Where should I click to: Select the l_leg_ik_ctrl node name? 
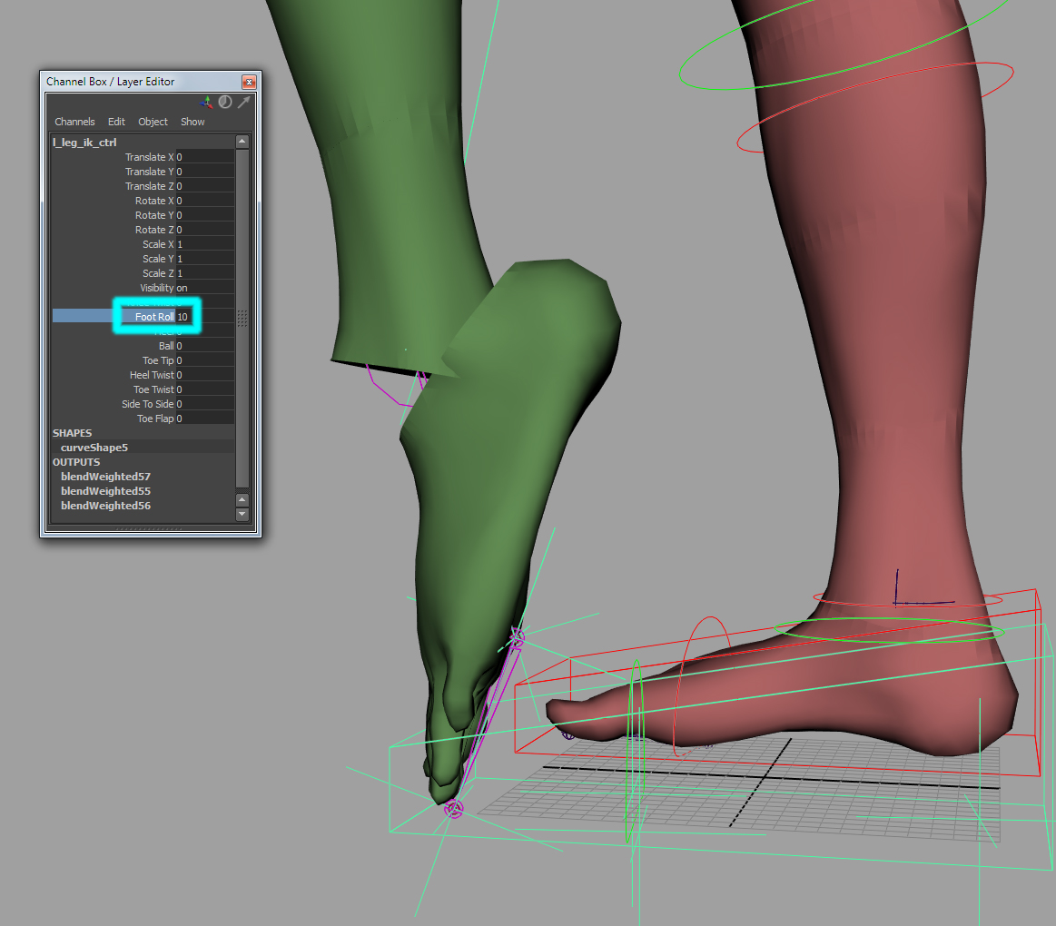pyautogui.click(x=84, y=143)
